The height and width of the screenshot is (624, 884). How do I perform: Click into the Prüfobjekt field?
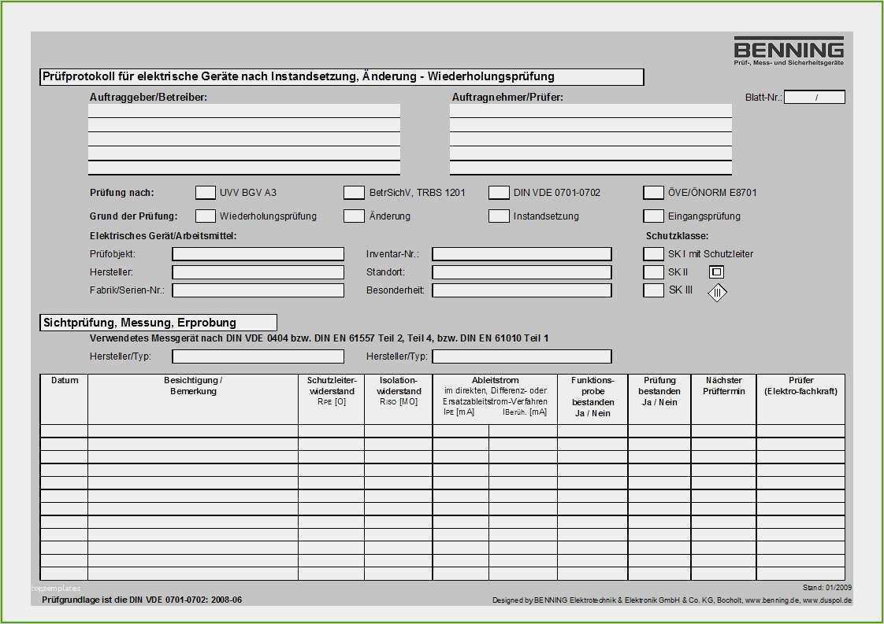coord(258,254)
